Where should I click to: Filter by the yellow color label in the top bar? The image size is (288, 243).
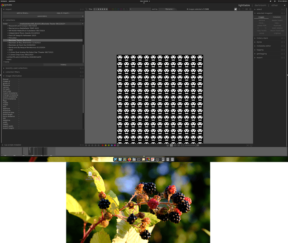[113, 9]
